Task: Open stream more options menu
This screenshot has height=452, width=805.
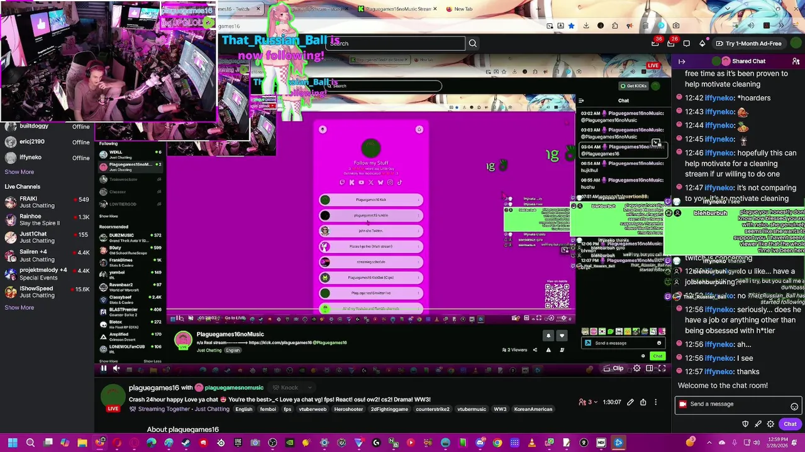Action: pos(655,402)
